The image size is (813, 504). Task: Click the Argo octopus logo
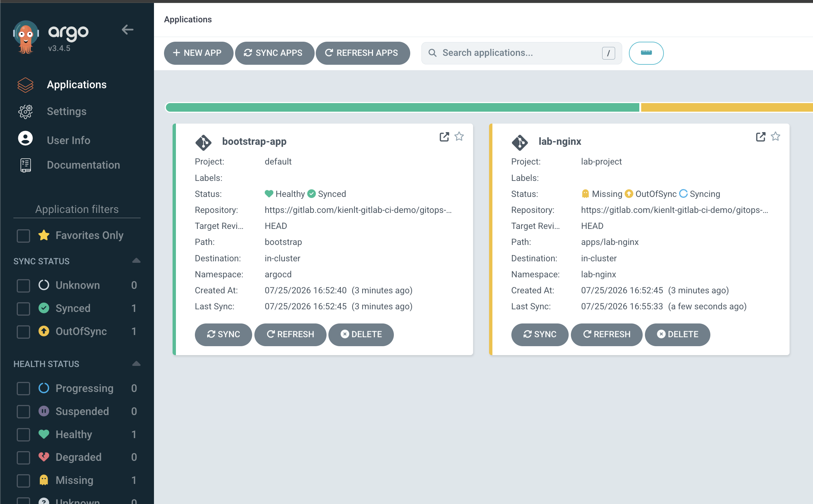tap(26, 37)
